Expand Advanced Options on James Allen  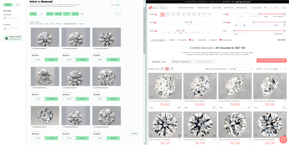[x=158, y=40]
